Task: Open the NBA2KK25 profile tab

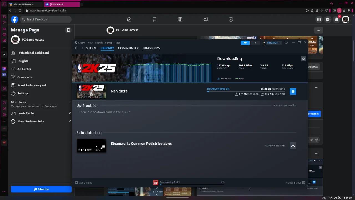Action: coord(151,48)
